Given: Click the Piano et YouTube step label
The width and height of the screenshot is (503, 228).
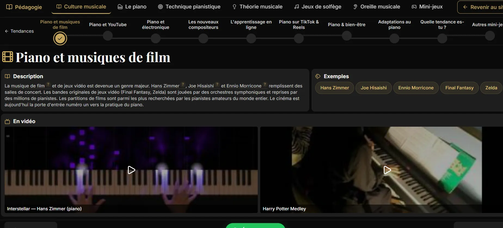Looking at the screenshot, I should coord(108,25).
